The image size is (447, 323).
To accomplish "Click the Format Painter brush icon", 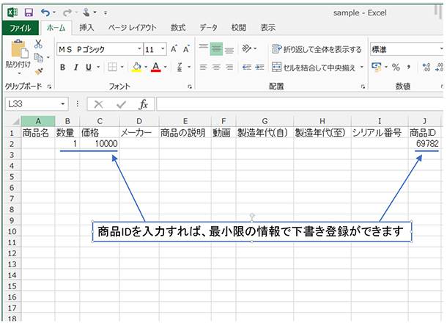I will (x=38, y=70).
